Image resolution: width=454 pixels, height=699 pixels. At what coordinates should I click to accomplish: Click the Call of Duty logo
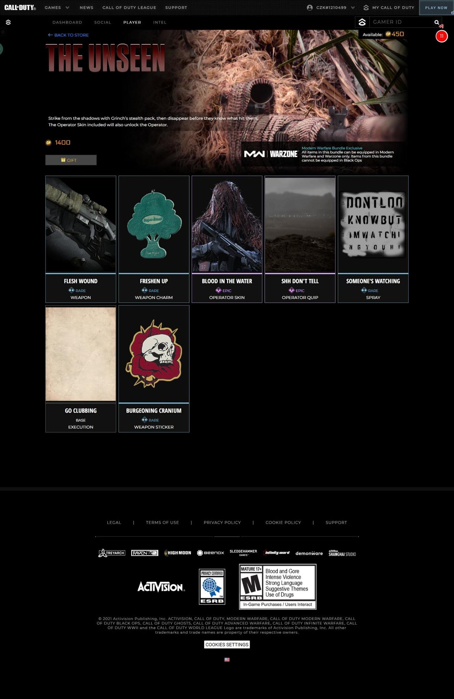tap(20, 7)
